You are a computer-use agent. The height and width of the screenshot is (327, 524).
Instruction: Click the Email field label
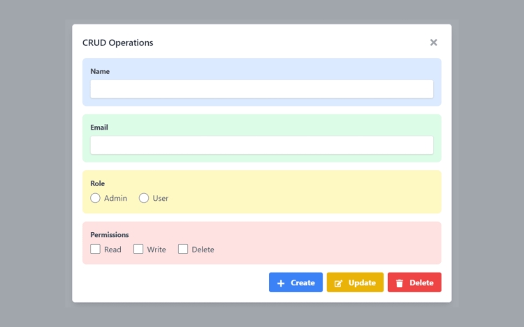coord(99,128)
